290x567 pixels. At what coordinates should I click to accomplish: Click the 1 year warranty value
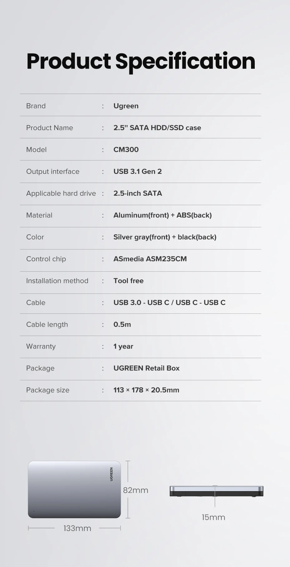coord(123,346)
